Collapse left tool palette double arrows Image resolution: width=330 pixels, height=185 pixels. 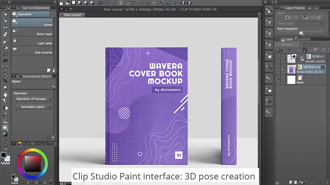click(9, 2)
